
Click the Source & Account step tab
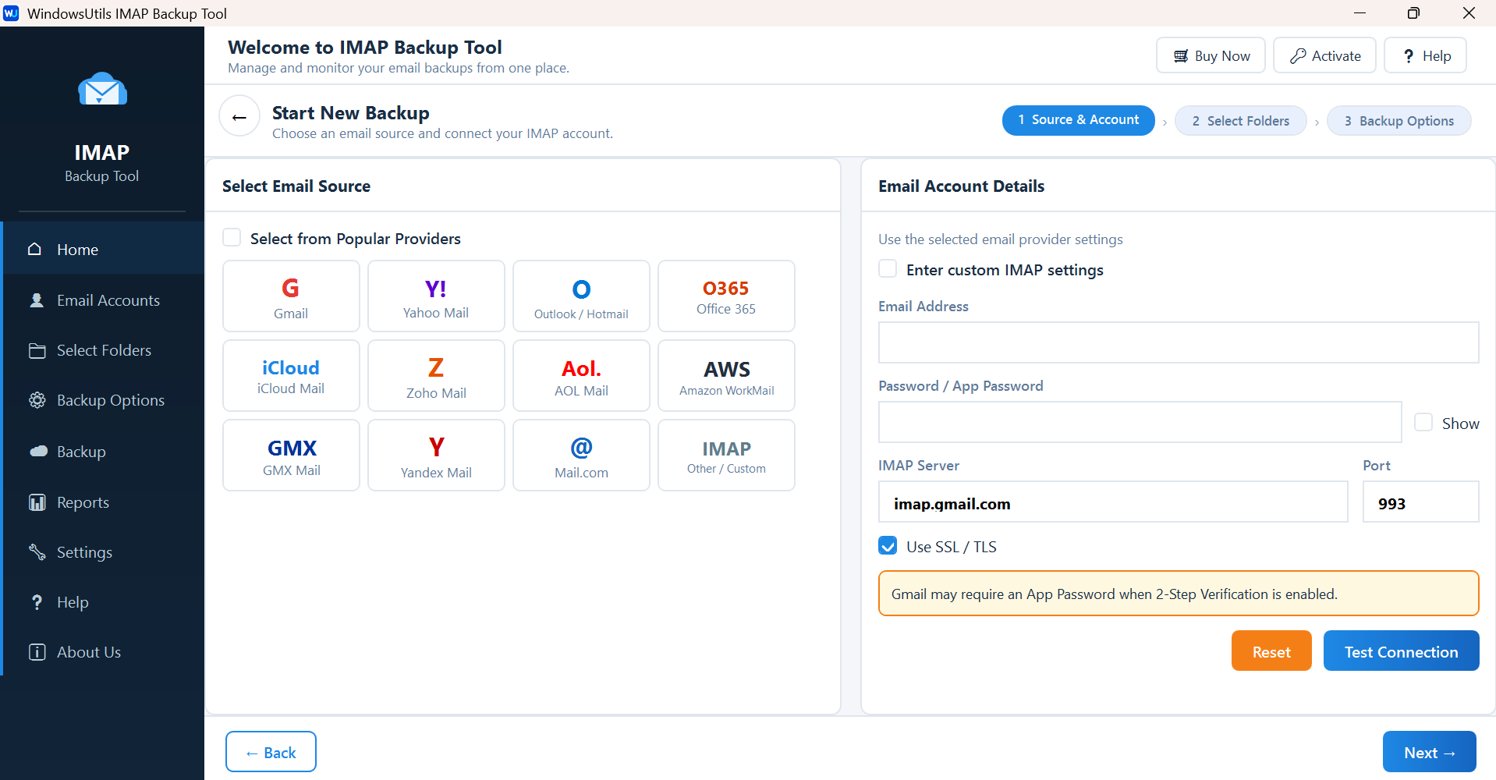click(1078, 120)
